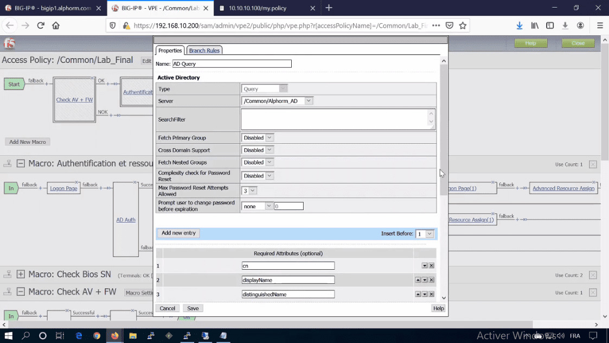The image size is (609, 343).
Task: Move distinguishedName attribute down
Action: [x=425, y=294]
